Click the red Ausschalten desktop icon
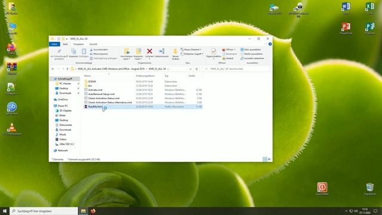Screen dimensions: 382x215 pos(322,189)
